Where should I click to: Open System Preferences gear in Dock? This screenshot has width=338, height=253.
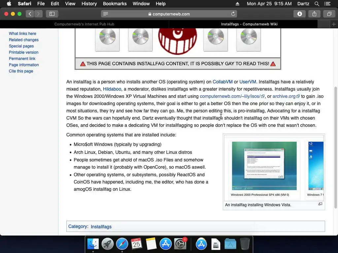[x=180, y=244]
